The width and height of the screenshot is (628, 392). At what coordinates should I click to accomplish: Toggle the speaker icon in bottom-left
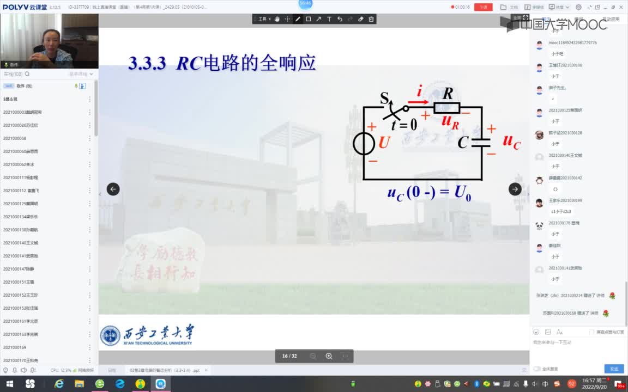tap(23, 370)
